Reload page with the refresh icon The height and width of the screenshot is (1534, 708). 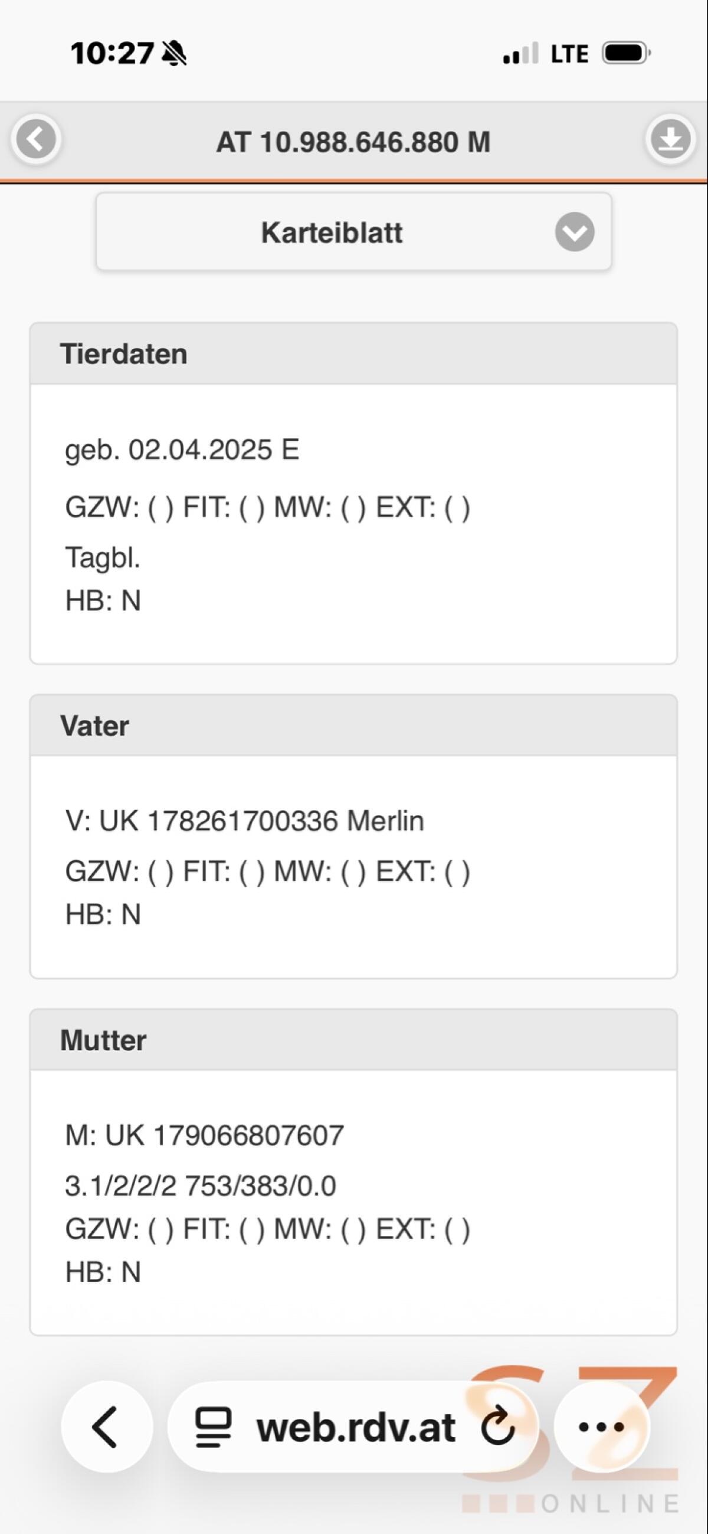pyautogui.click(x=497, y=1425)
